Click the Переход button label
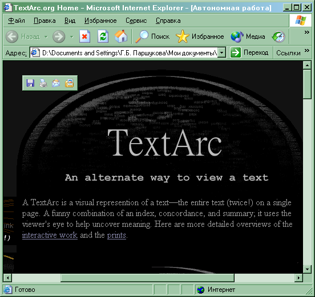The height and width of the screenshot is (297, 315). click(256, 52)
